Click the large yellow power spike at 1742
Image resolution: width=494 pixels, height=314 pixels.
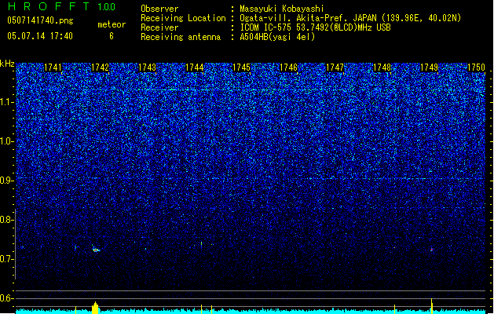point(95,308)
